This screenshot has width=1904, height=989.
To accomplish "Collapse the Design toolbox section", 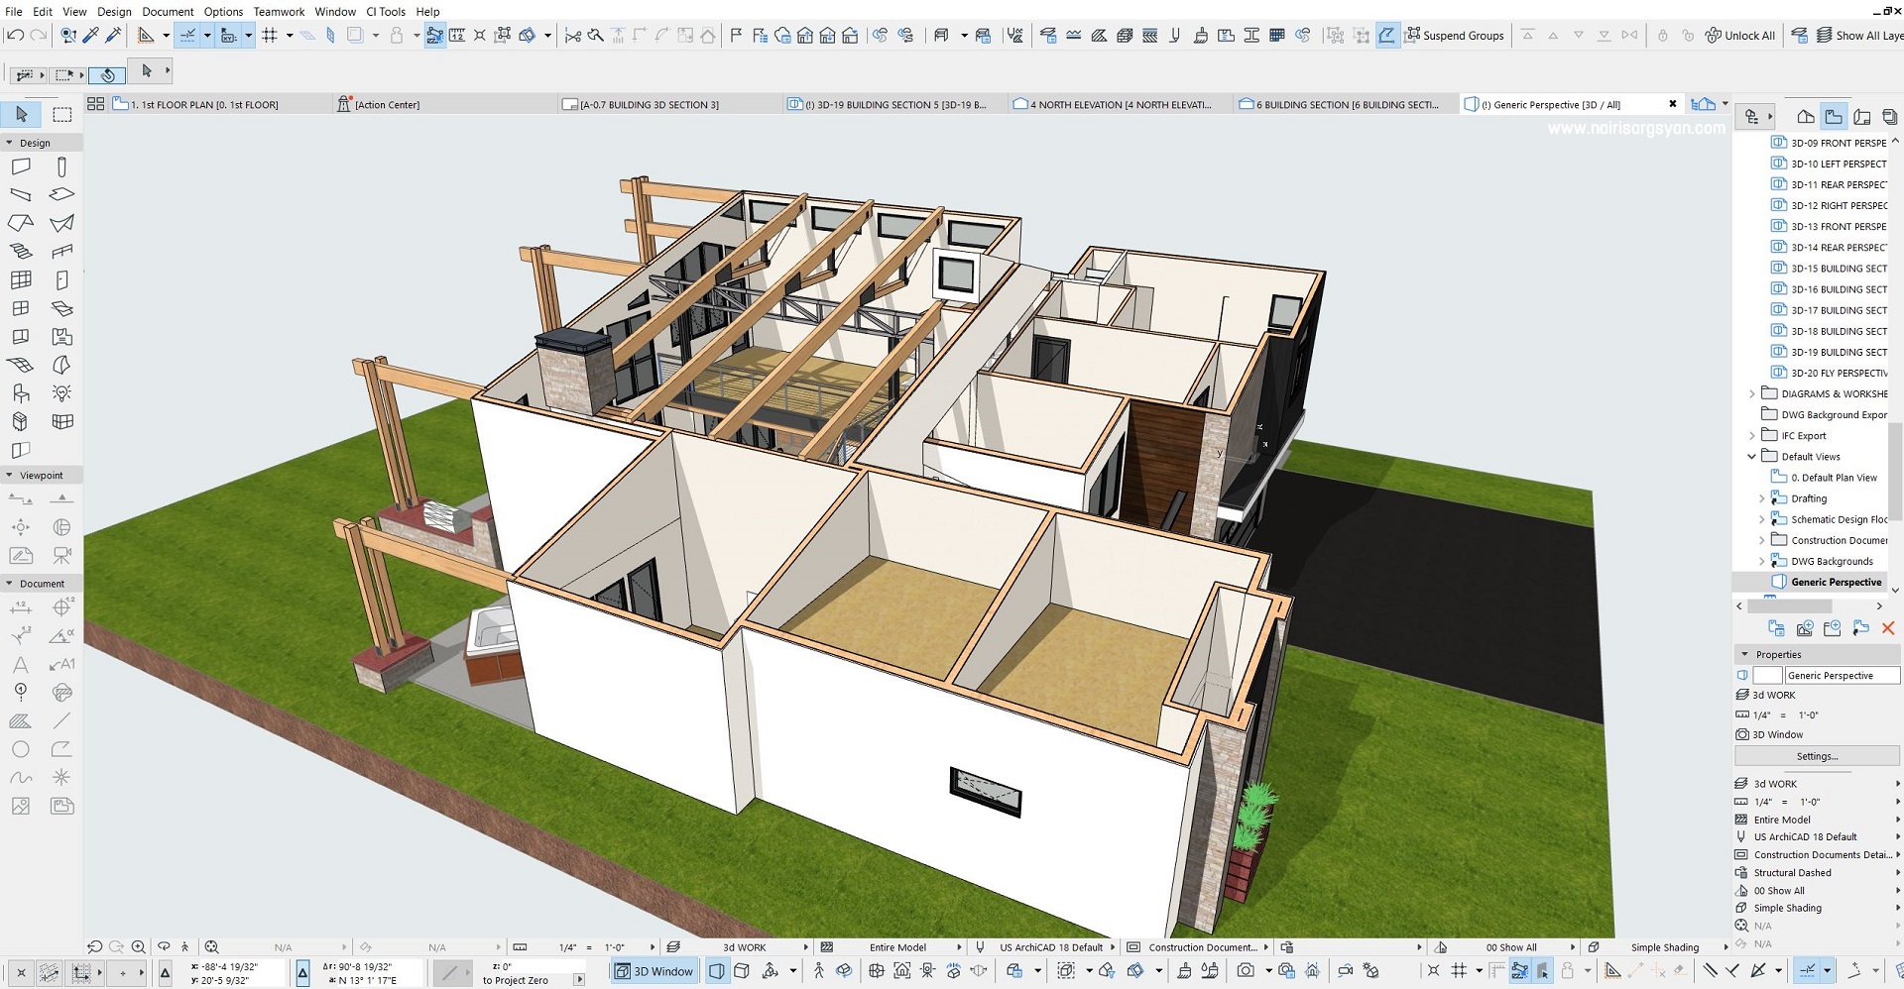I will (9, 143).
